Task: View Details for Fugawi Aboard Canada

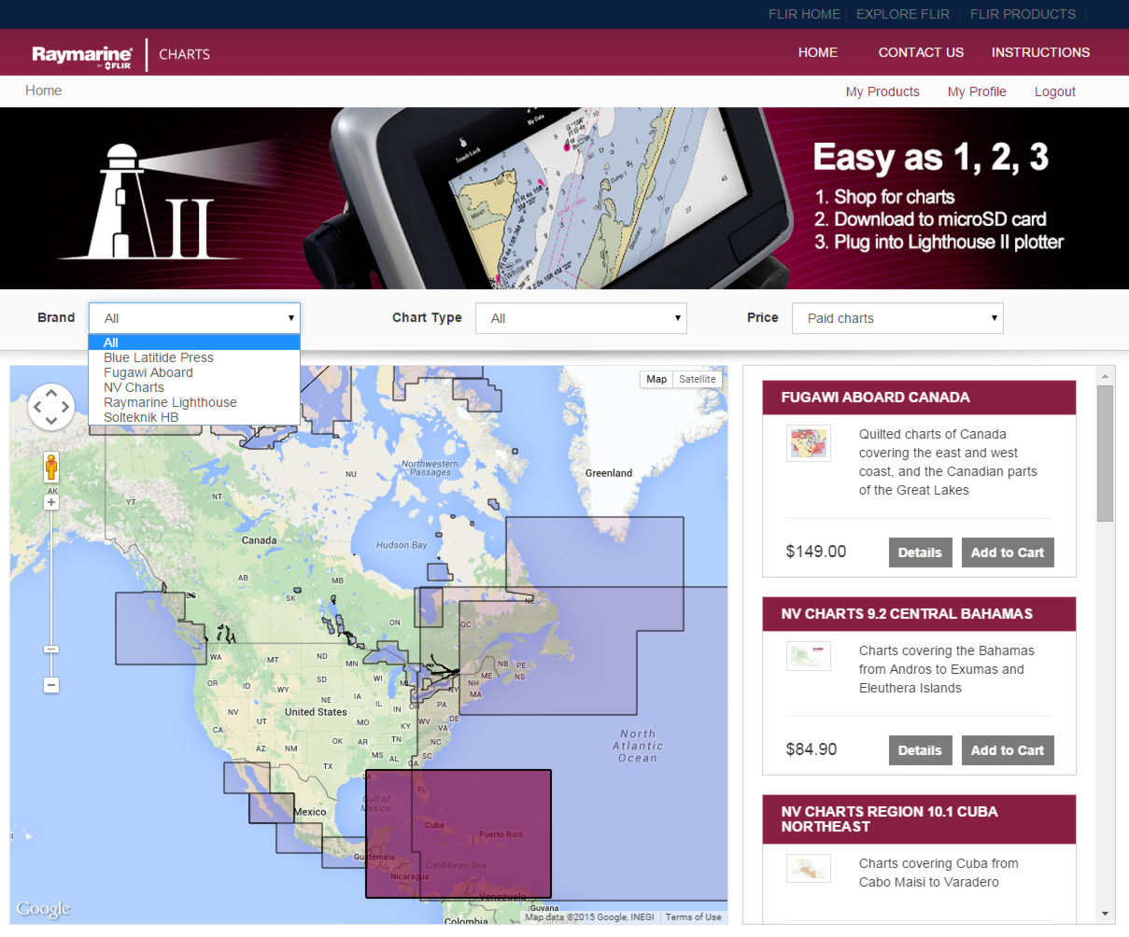Action: click(x=920, y=552)
